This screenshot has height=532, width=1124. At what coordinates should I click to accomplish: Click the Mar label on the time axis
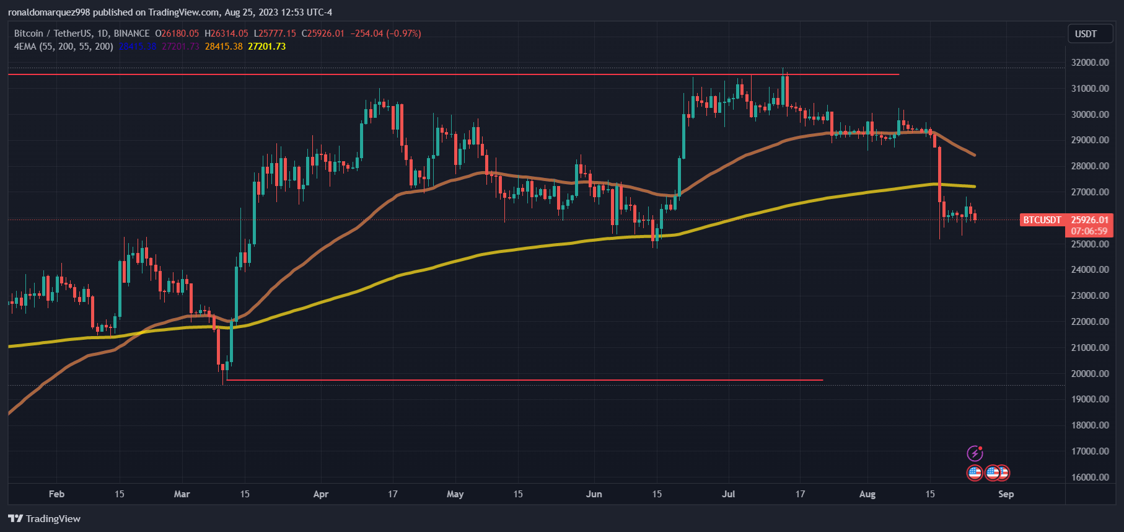(182, 494)
